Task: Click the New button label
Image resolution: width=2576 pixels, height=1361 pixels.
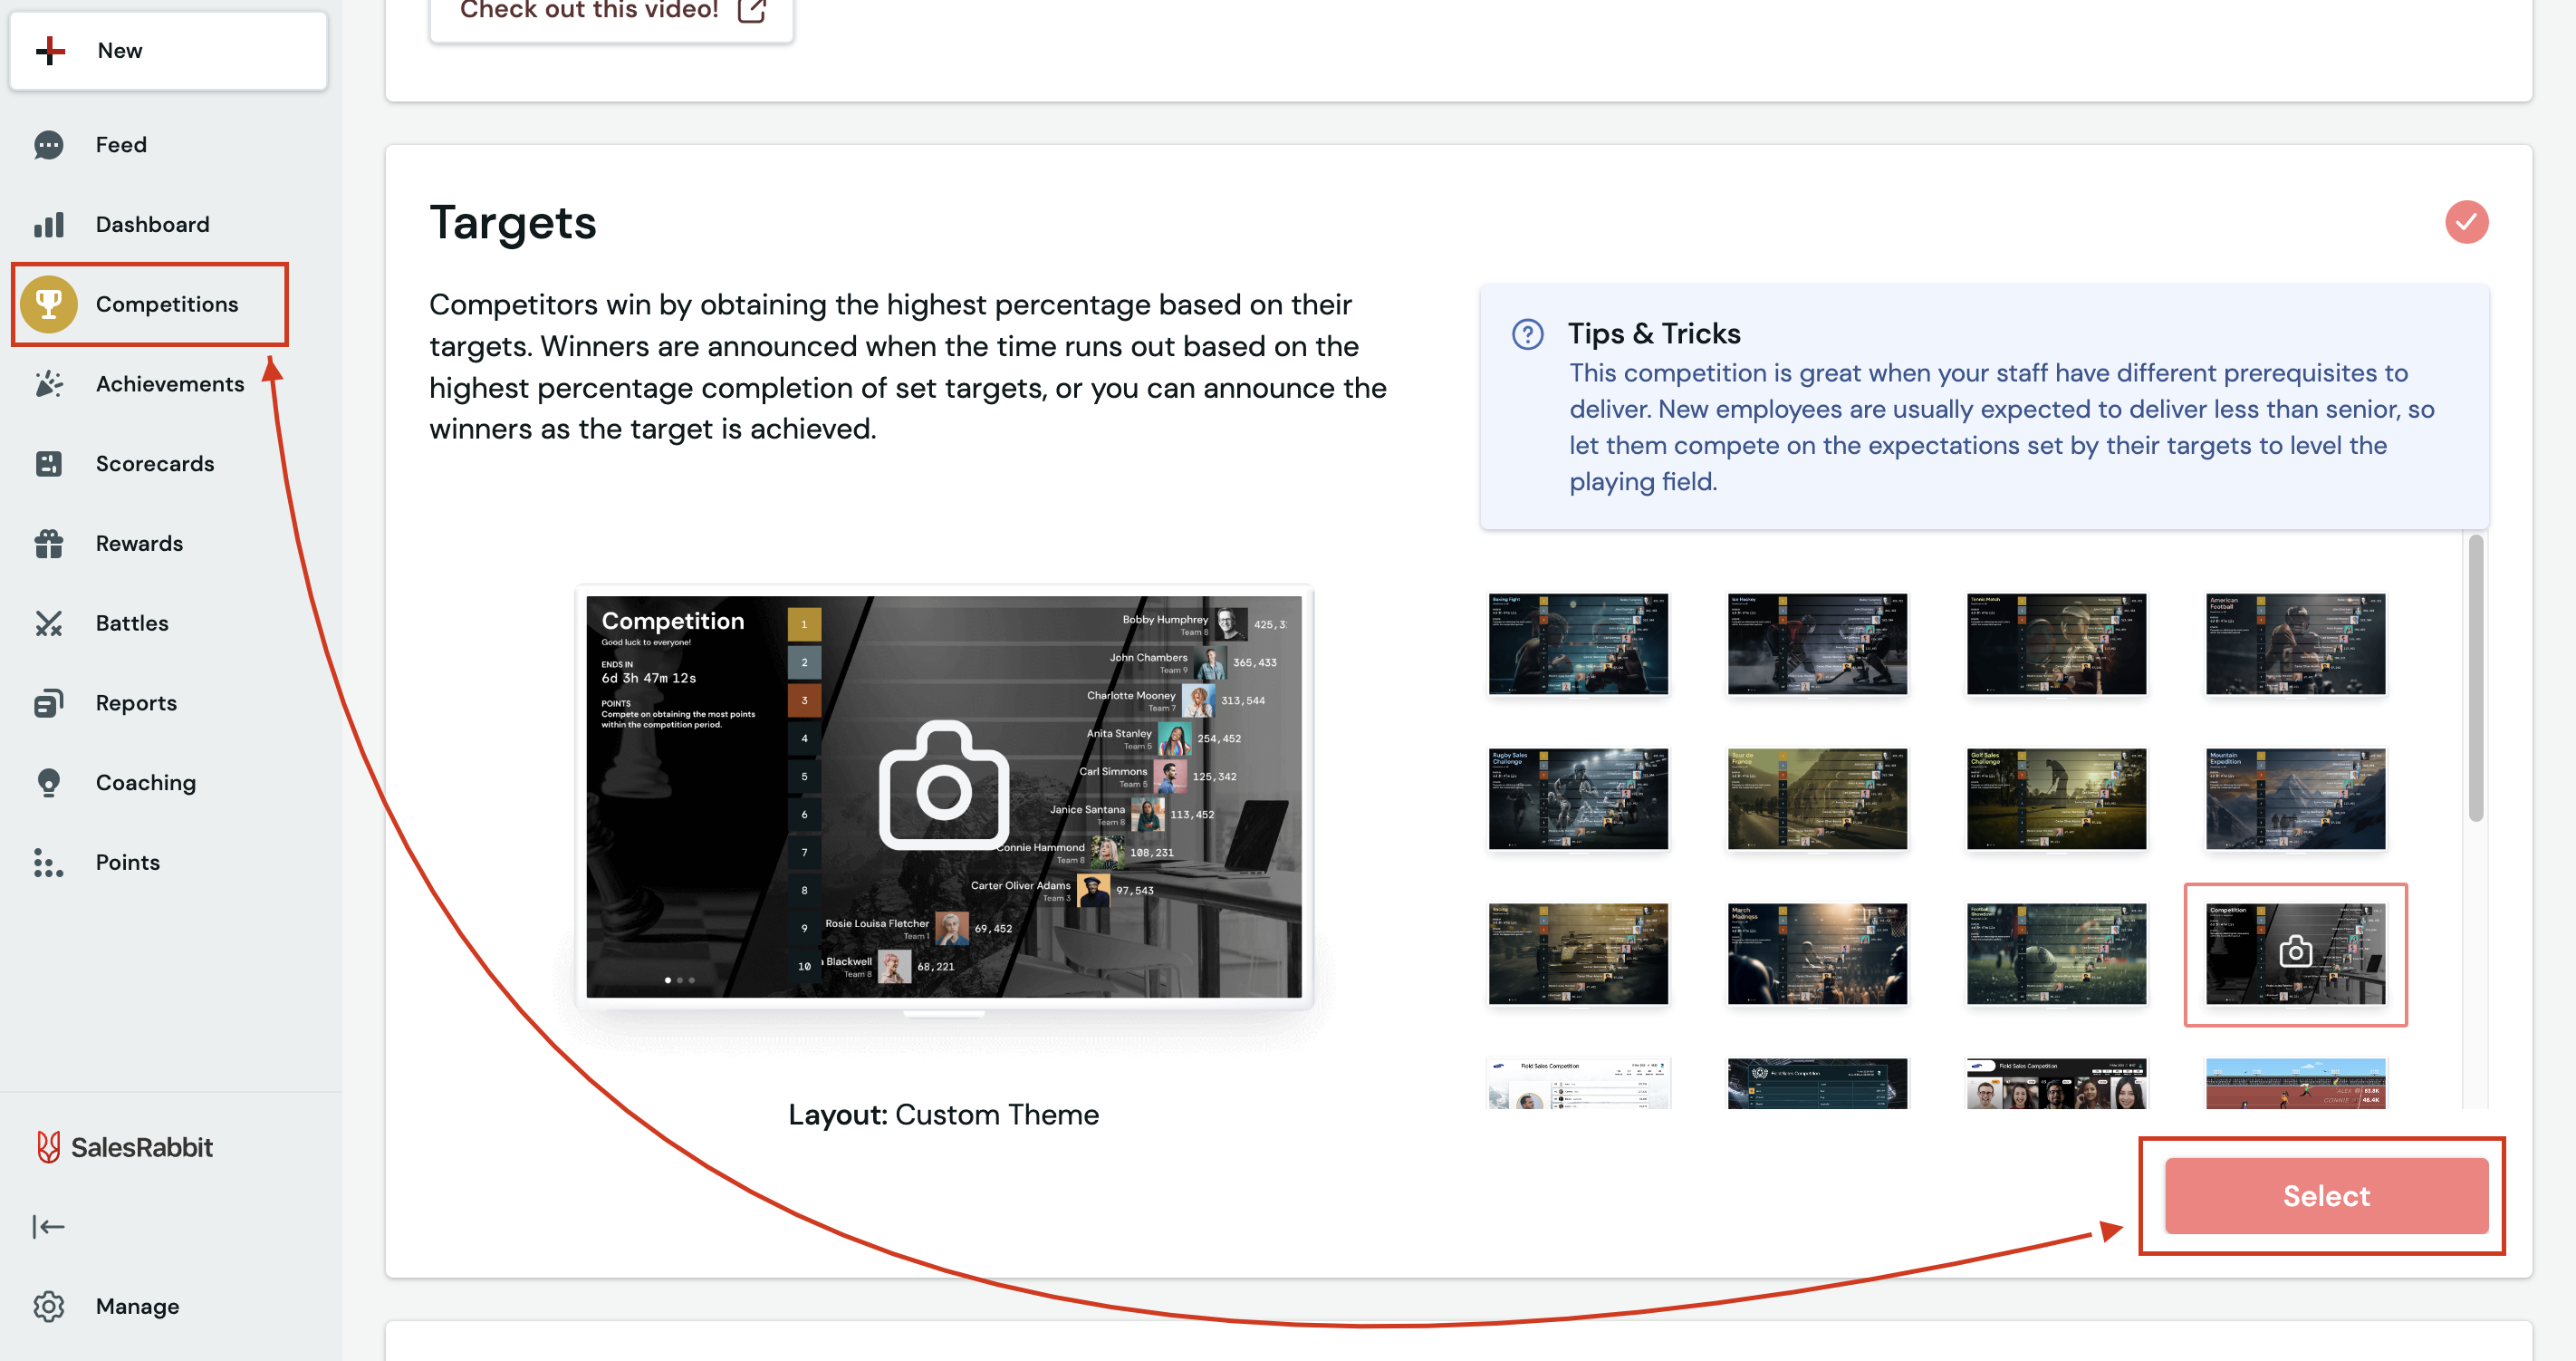Action: coord(120,50)
